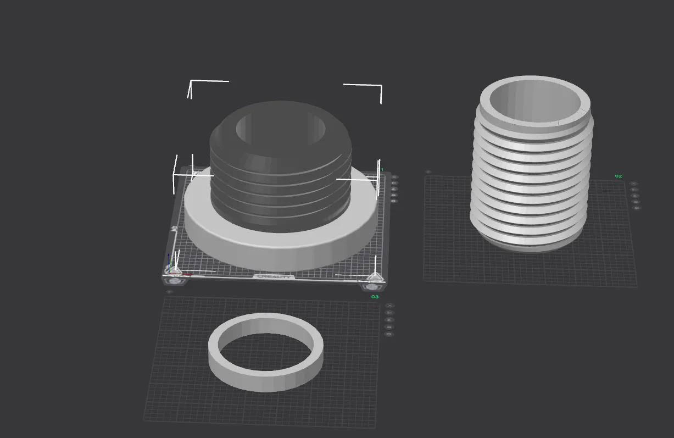Auto-orient objects on plate 02
Image resolution: width=674 pixels, height=438 pixels.
pyautogui.click(x=634, y=190)
